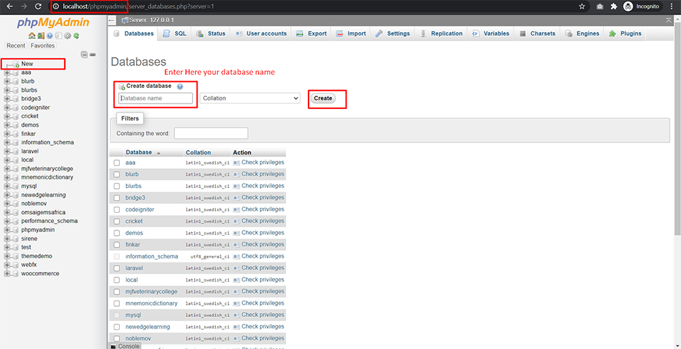Click the Console bar icon at bottom
681x349 pixels.
pos(113,346)
